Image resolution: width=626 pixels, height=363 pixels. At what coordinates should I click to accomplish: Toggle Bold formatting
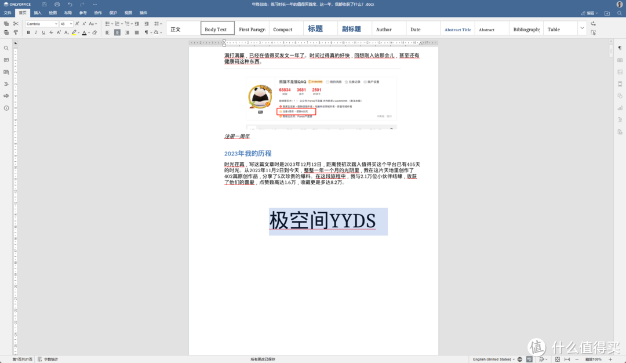click(x=28, y=32)
